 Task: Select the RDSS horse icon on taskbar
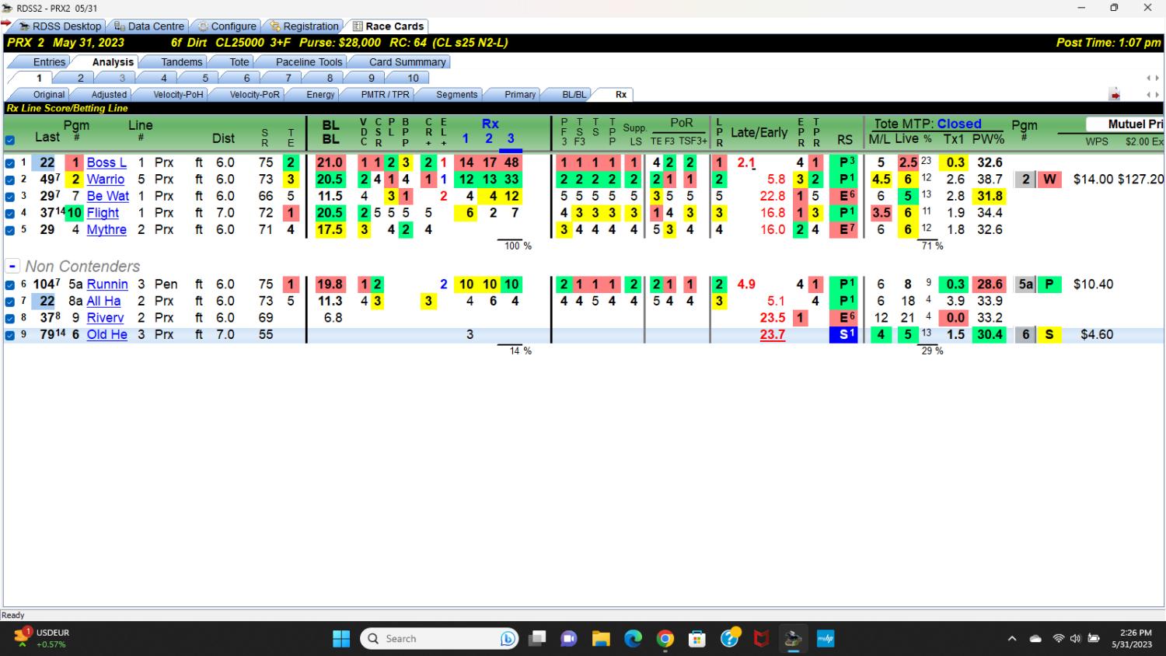click(x=793, y=639)
